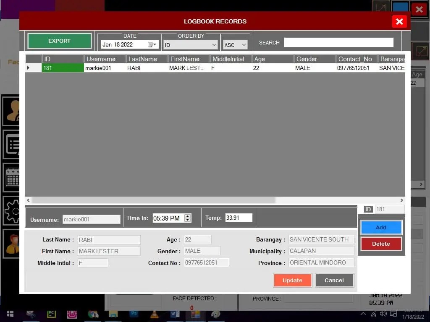Viewport: 430px width, 322px height.
Task: Sort table by Username column header
Action: click(x=105, y=59)
